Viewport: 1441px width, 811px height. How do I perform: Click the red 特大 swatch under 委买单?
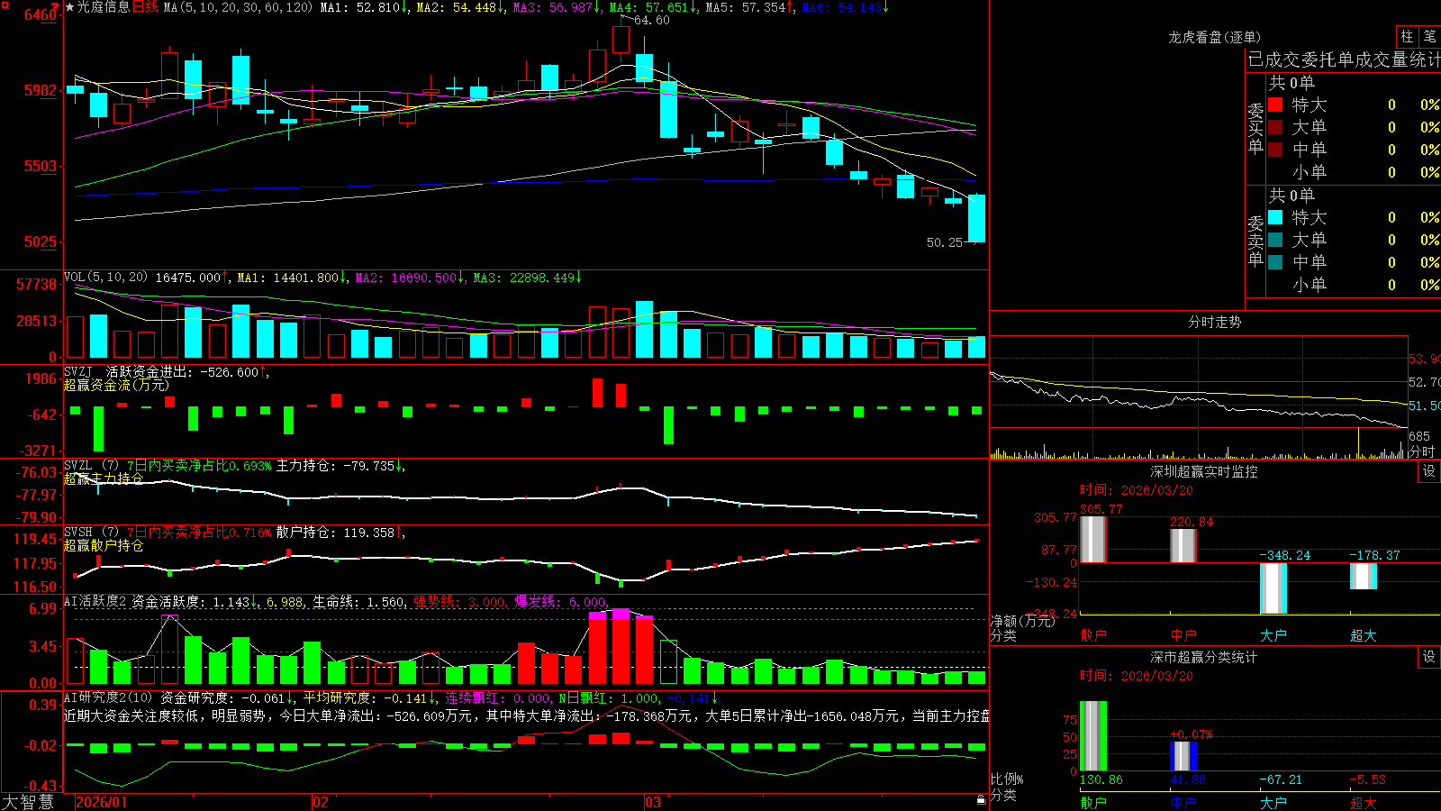click(1275, 105)
